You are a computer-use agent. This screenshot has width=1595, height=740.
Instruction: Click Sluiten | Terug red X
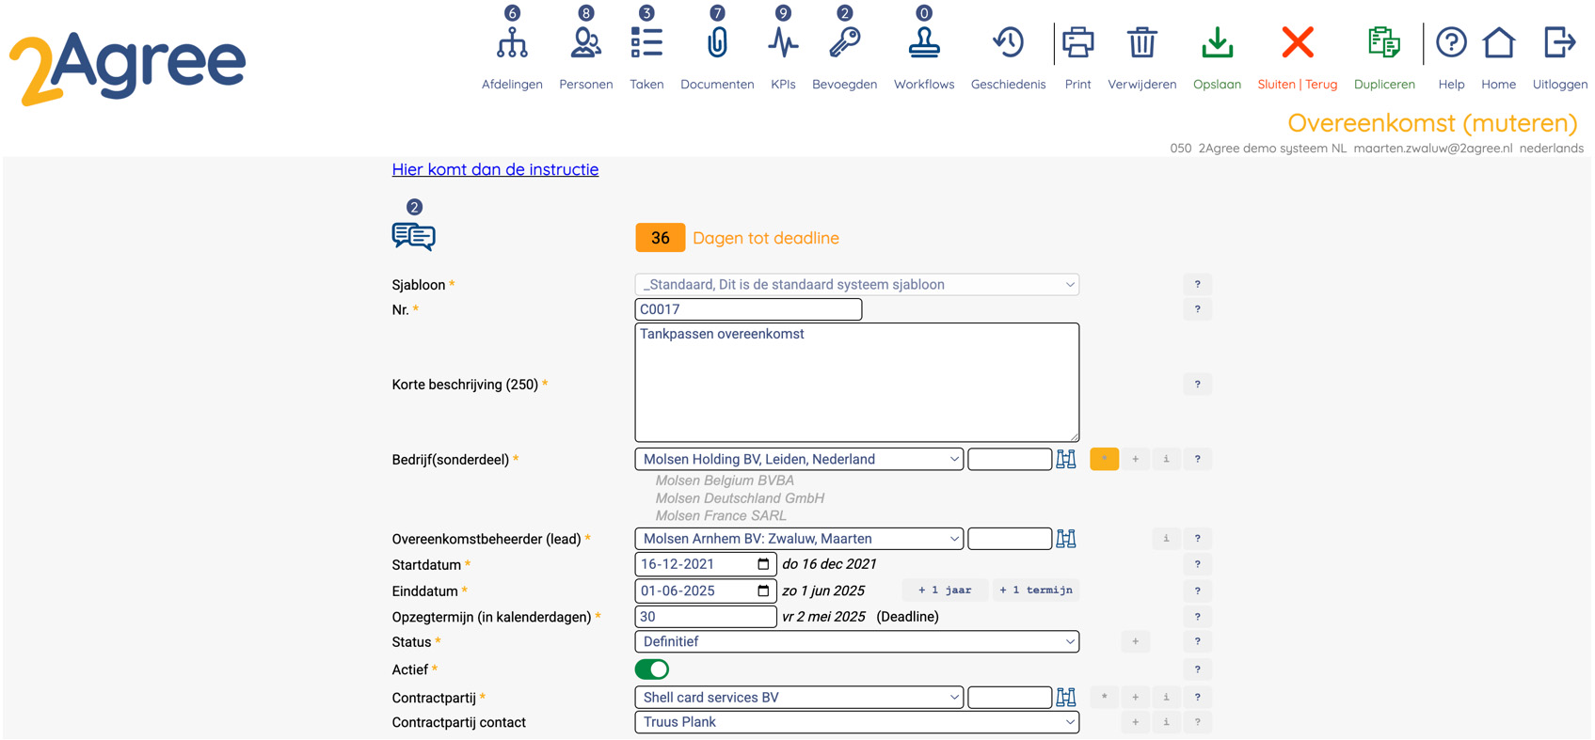pos(1297,42)
